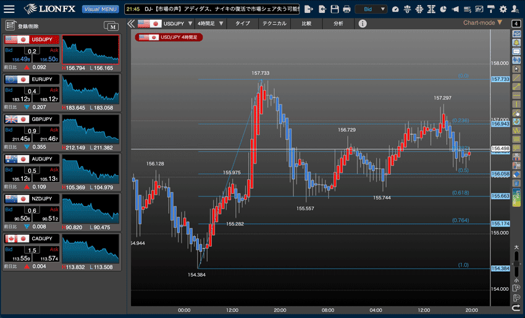Click the speedometer gauge icon
Image resolution: width=525 pixels, height=318 pixels.
(x=396, y=9)
